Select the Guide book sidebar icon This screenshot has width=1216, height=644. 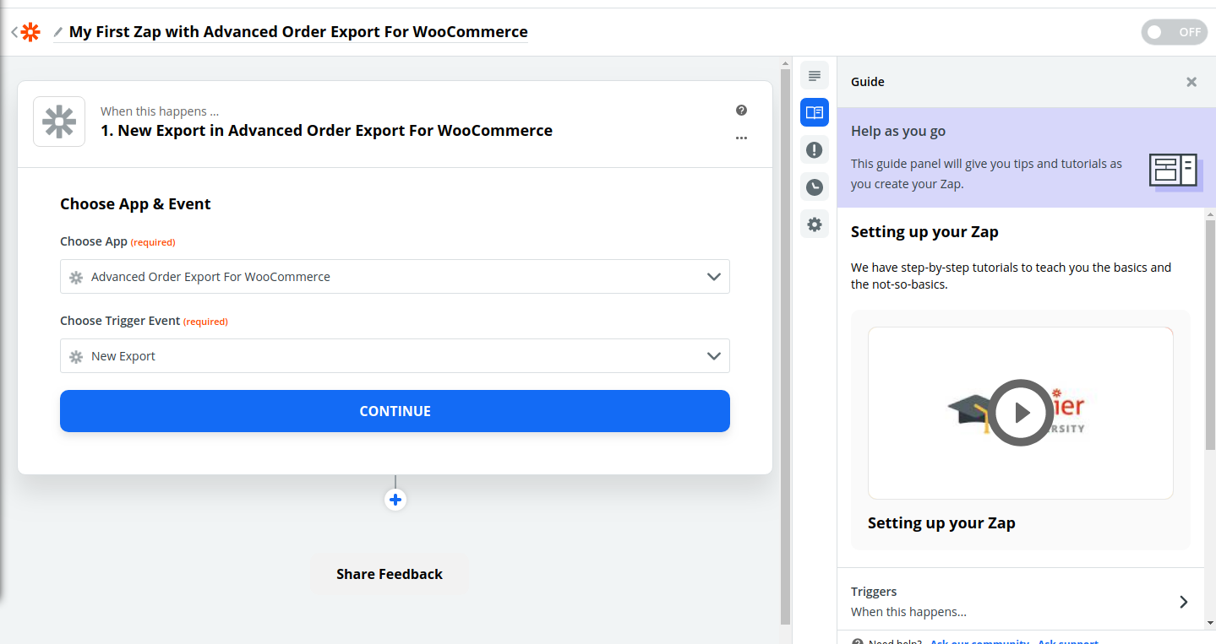(x=815, y=112)
